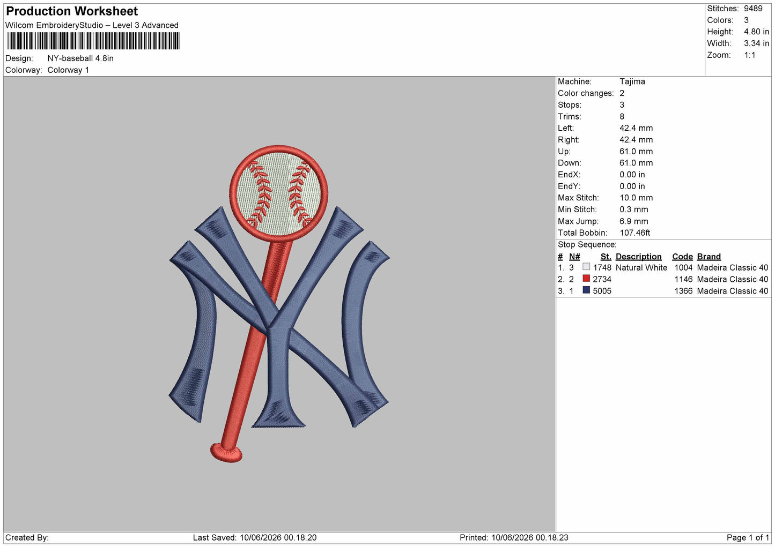Click the design name 'NY-baseball 4.8in'
775x547 pixels.
click(80, 58)
